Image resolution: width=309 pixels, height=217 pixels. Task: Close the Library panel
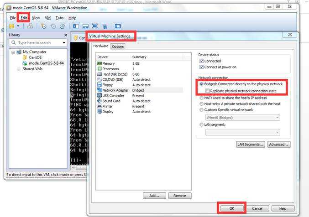[66, 35]
